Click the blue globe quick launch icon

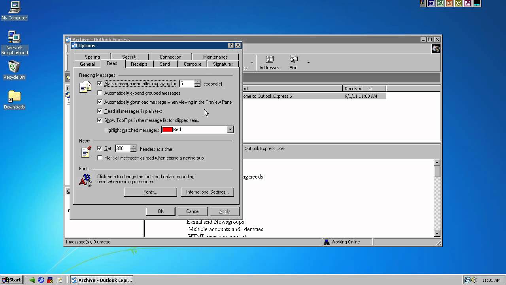41,280
